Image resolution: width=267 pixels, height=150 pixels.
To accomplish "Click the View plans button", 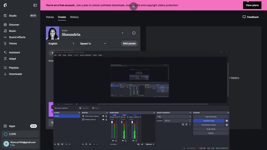I will (252, 5).
